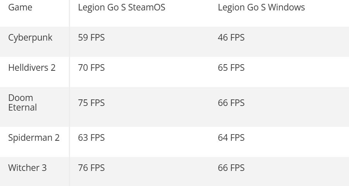This screenshot has width=349, height=186.
Task: Click Spiderman 2's 63 FPS SteamOS value
Action: [91, 138]
